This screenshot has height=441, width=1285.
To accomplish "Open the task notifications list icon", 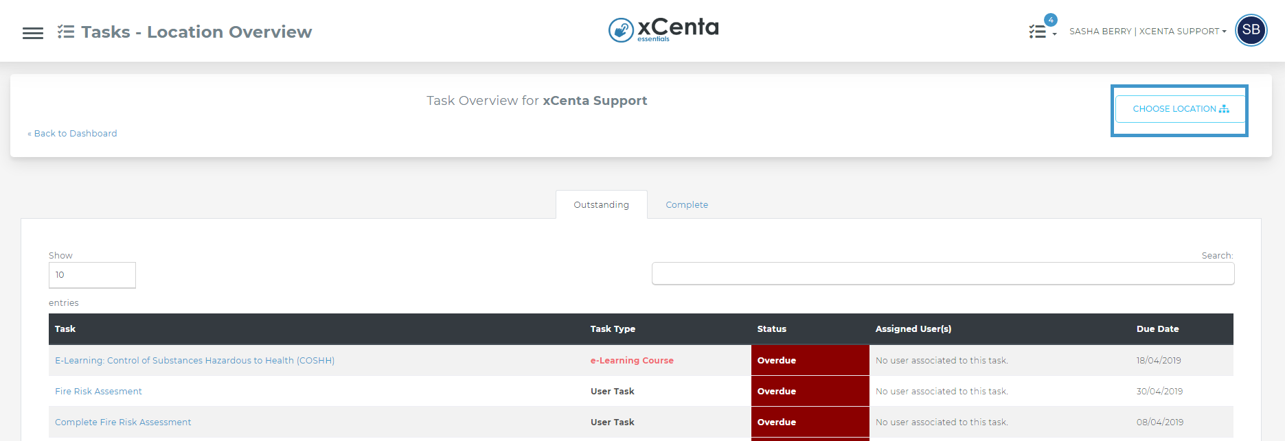I will point(1038,32).
